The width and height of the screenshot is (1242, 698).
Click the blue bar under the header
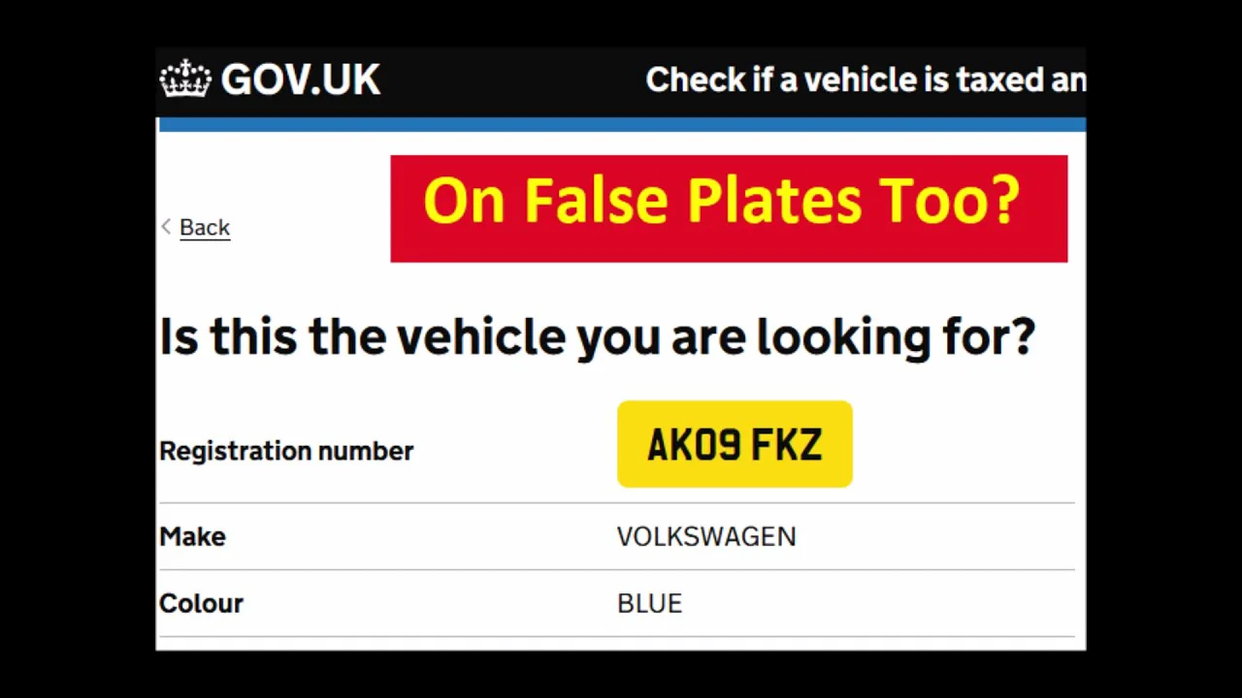tap(621, 125)
